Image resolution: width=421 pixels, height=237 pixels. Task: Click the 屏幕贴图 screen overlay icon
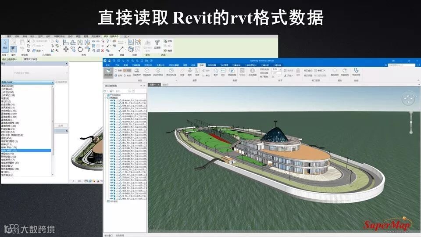pos(232,72)
